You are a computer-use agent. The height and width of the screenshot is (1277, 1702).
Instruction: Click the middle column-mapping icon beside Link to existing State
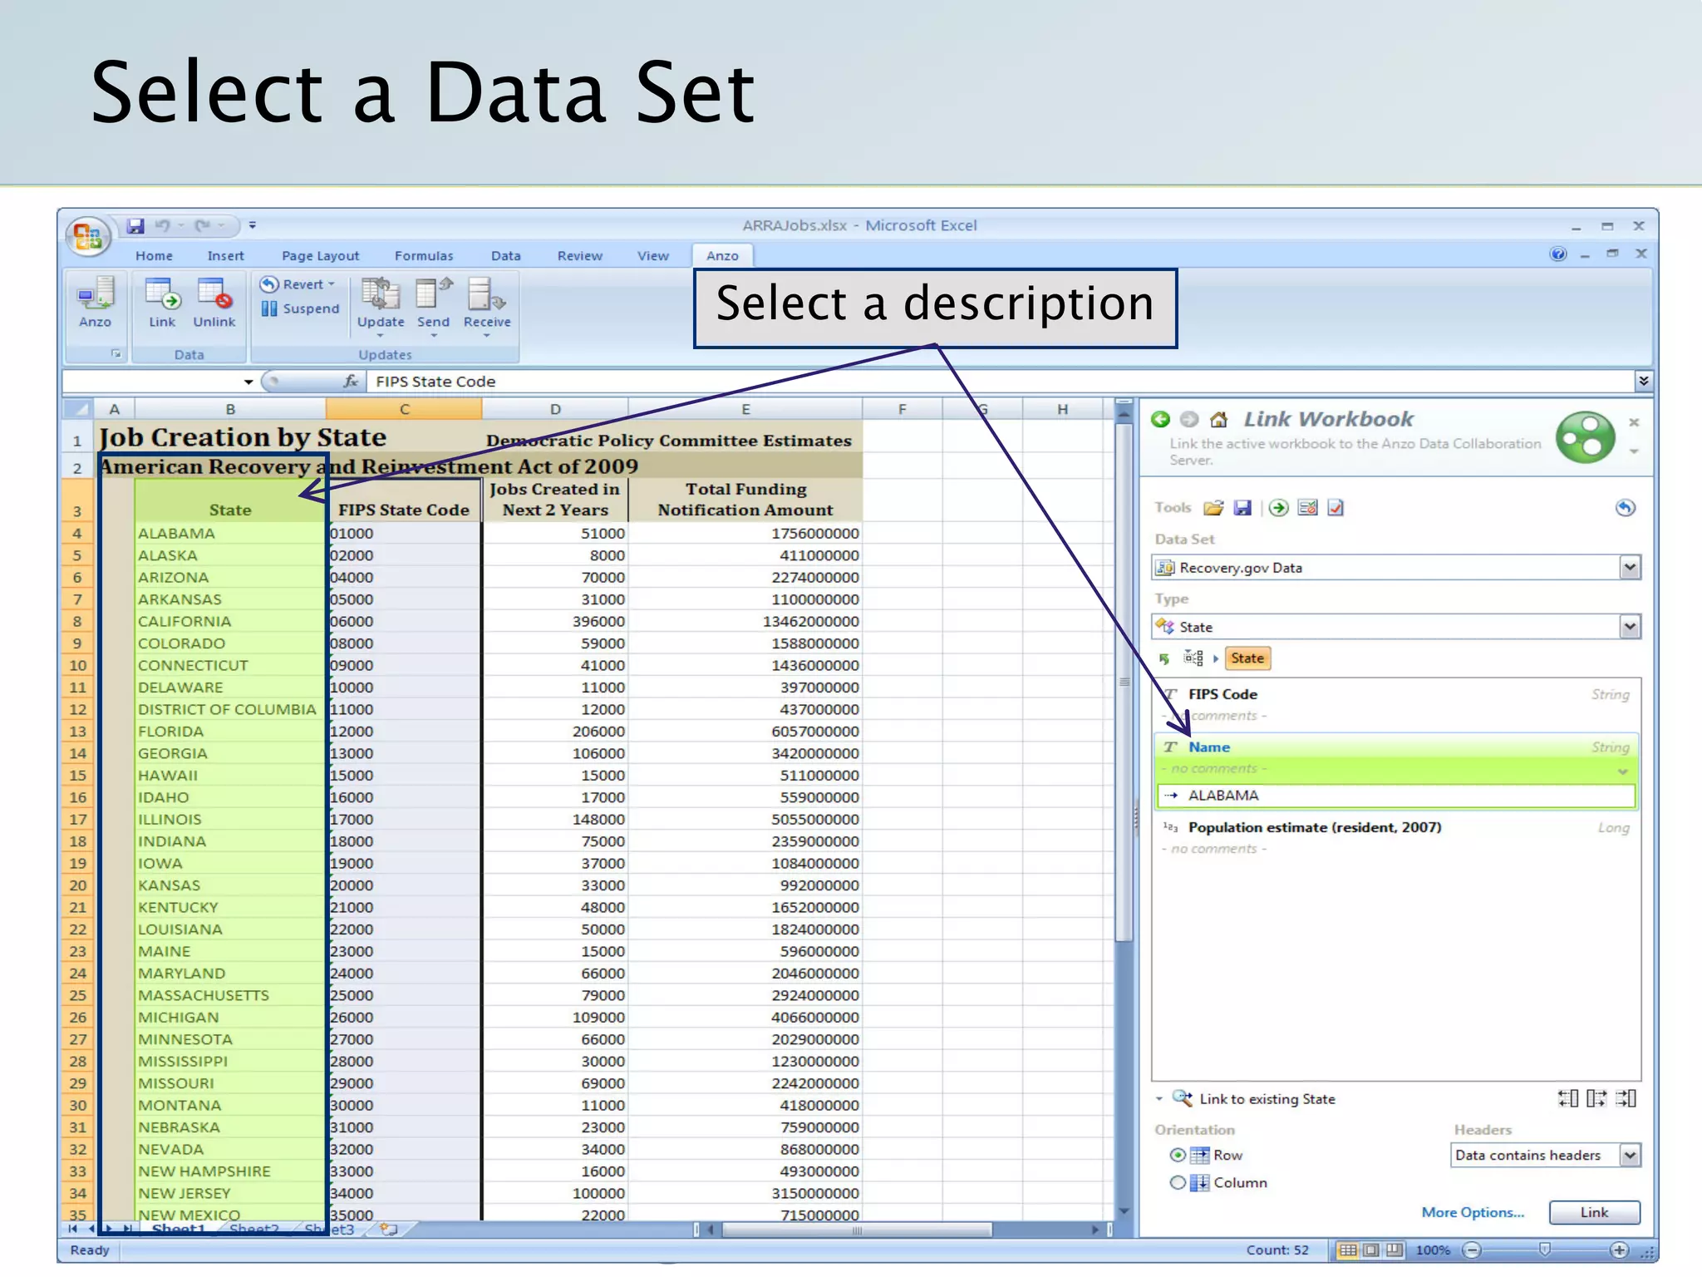[x=1596, y=1098]
